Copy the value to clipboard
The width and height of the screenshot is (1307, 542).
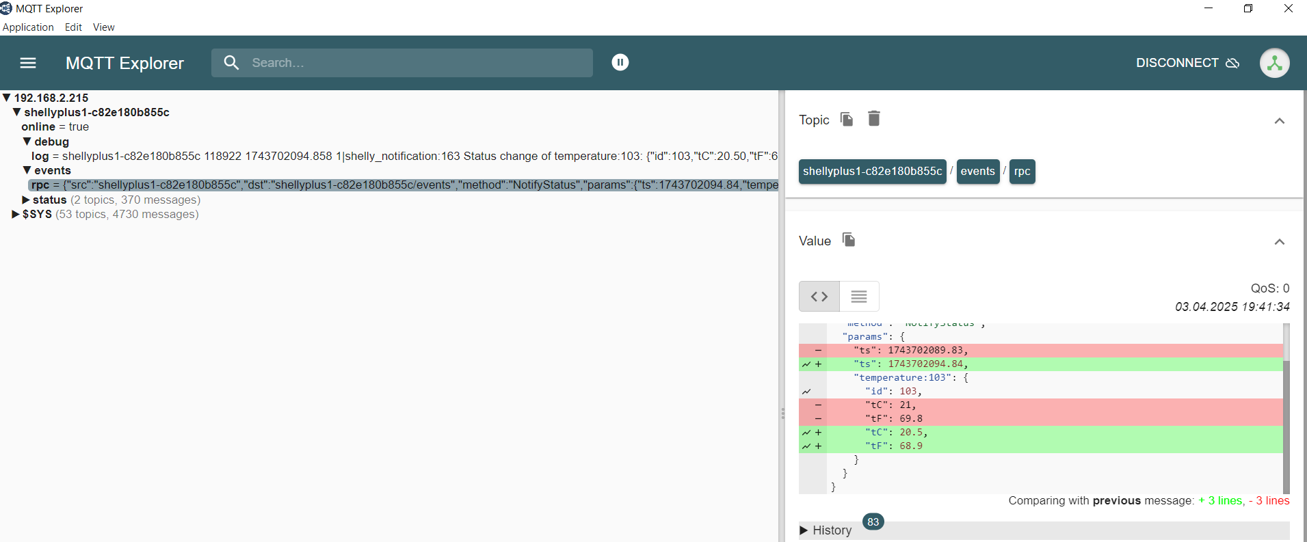[x=849, y=239]
